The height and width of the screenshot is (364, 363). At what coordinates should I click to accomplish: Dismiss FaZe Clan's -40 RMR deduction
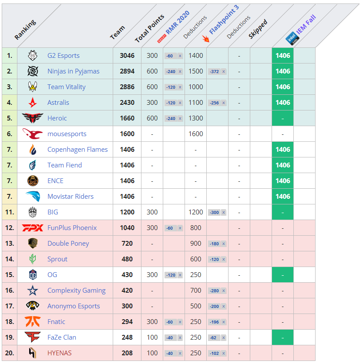click(x=180, y=337)
